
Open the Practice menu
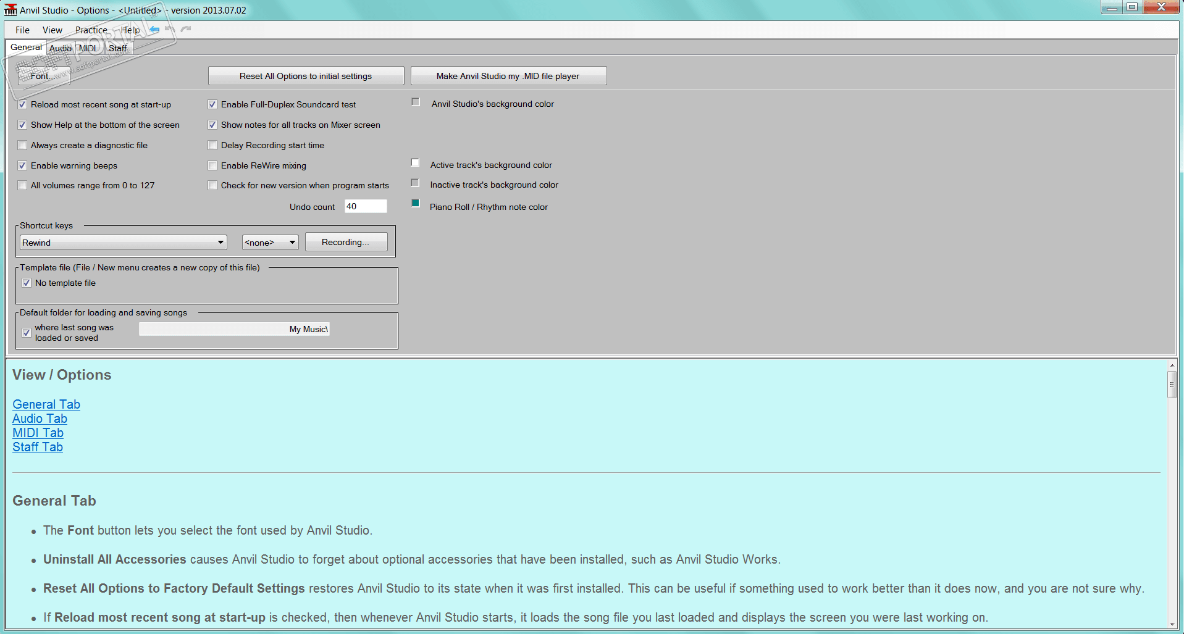click(x=91, y=30)
